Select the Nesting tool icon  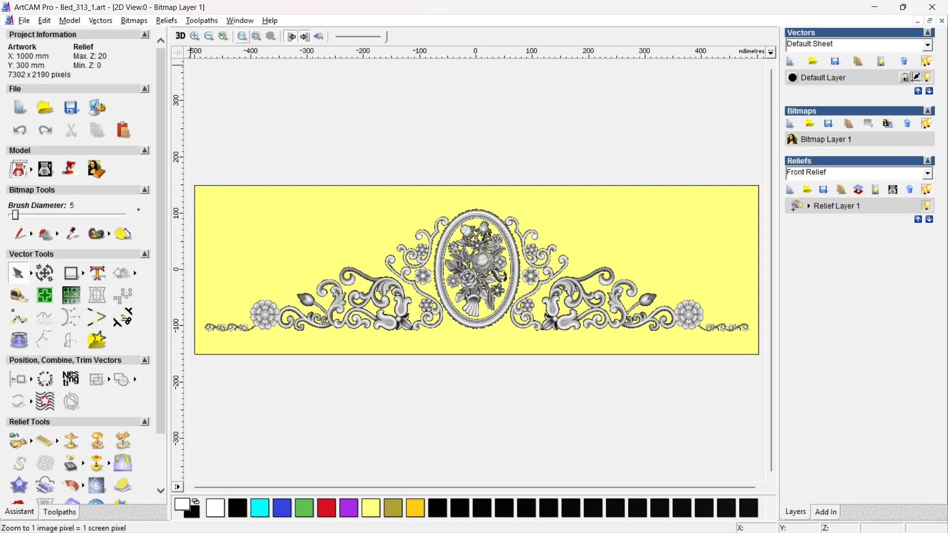click(71, 379)
